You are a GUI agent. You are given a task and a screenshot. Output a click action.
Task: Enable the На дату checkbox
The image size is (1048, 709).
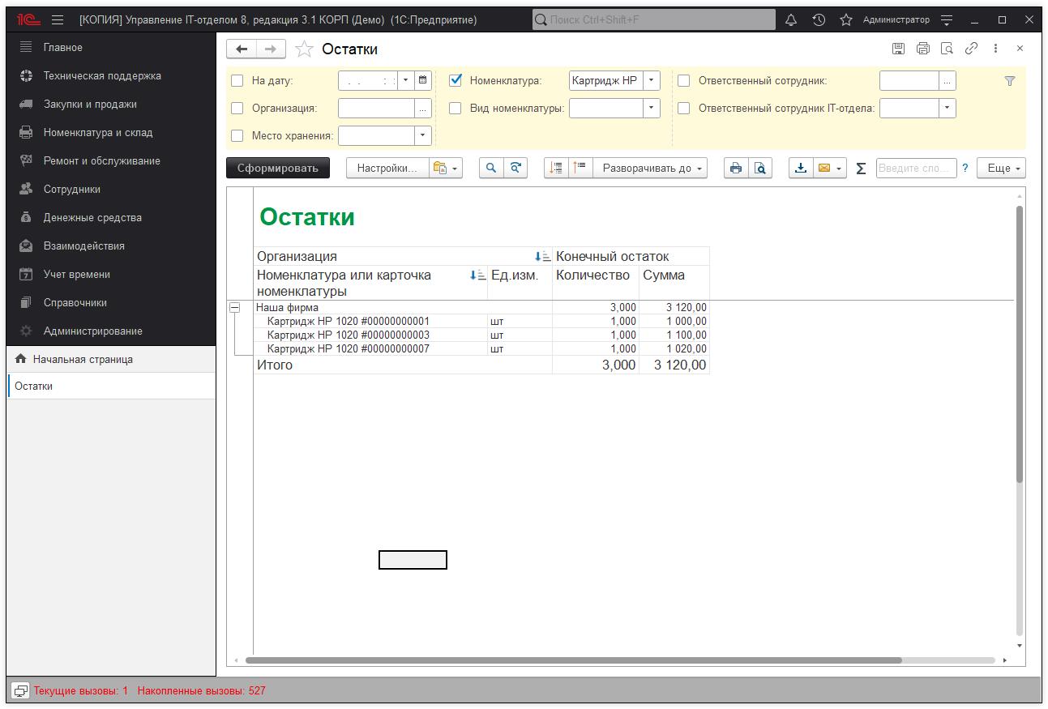click(237, 81)
